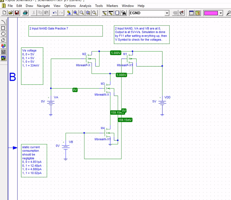Select the VDD voltage source label

(x=167, y=97)
